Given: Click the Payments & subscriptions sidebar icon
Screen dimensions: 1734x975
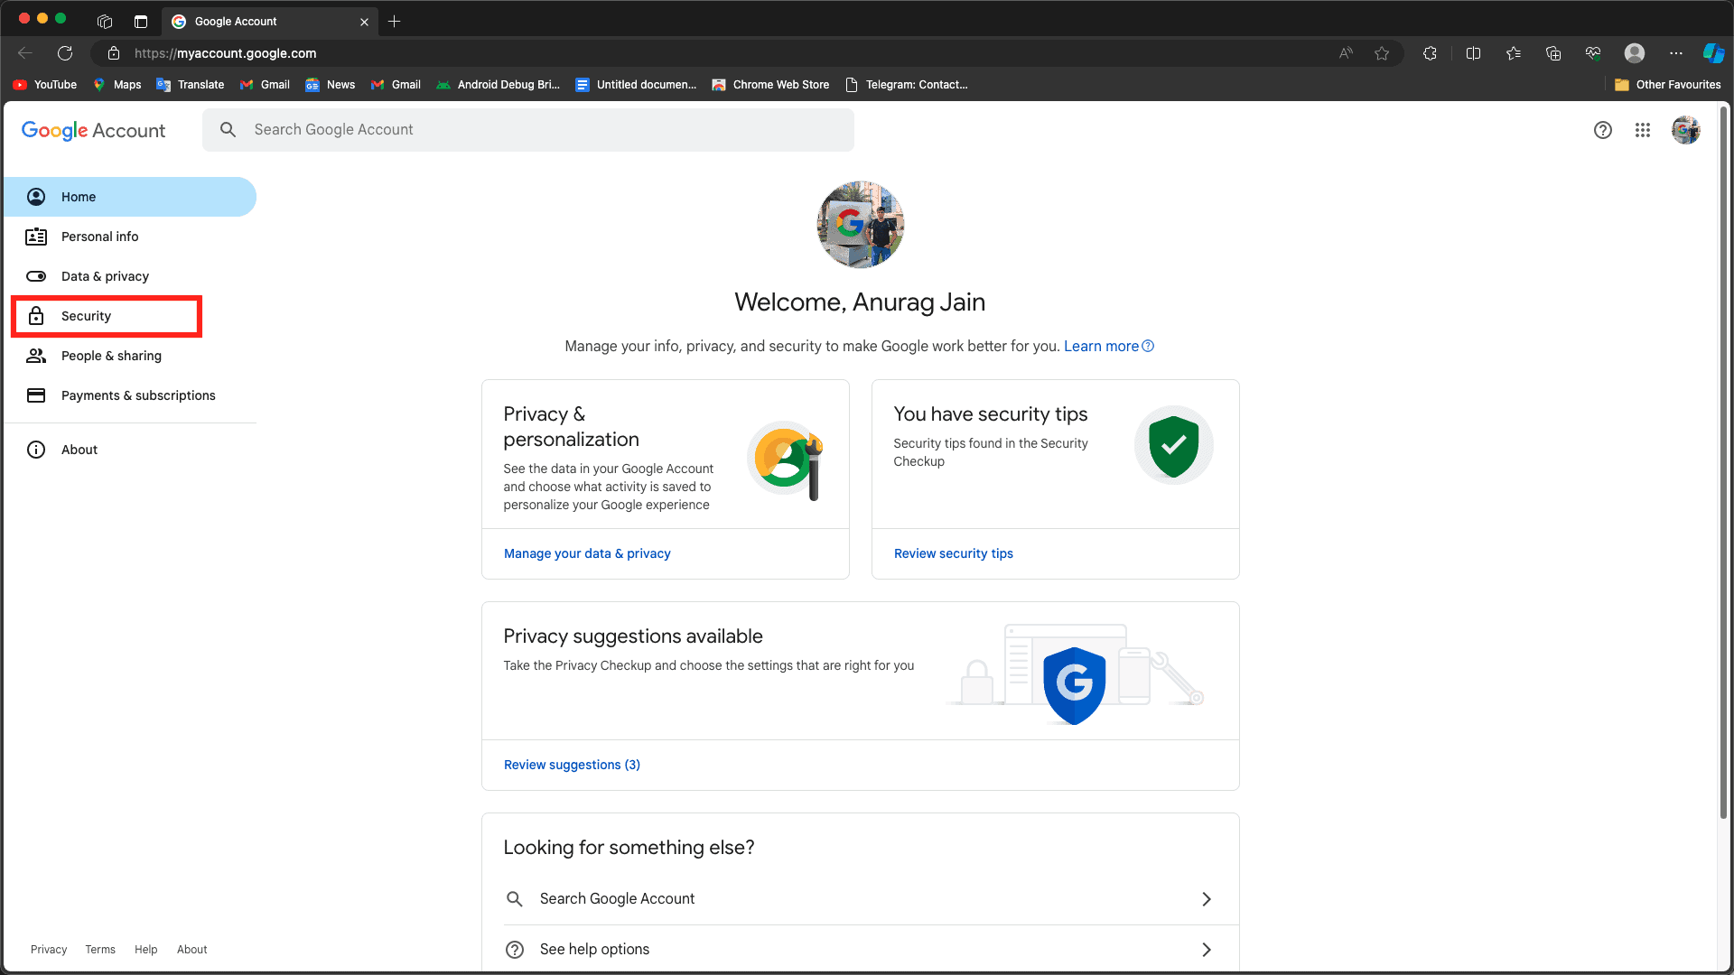Looking at the screenshot, I should click(36, 394).
